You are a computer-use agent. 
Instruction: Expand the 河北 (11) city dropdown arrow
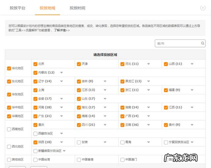(149, 64)
